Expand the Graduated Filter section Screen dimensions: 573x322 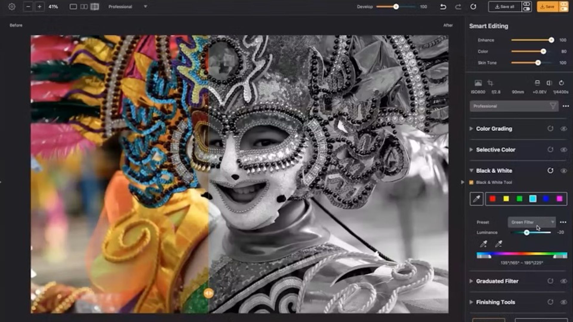pos(471,281)
